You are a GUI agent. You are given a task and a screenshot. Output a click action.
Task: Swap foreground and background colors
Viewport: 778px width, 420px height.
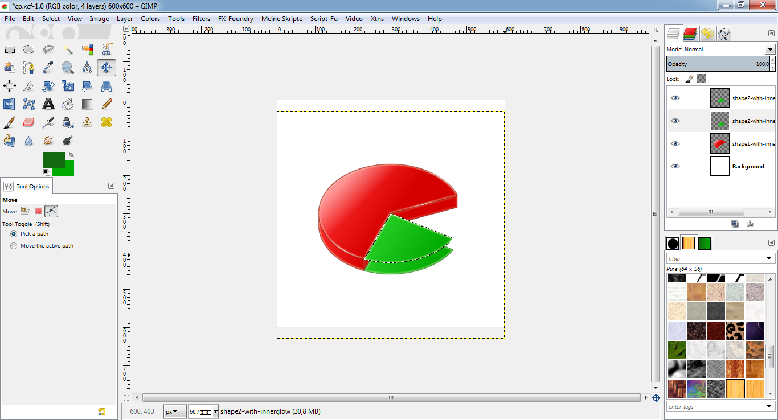tap(70, 155)
